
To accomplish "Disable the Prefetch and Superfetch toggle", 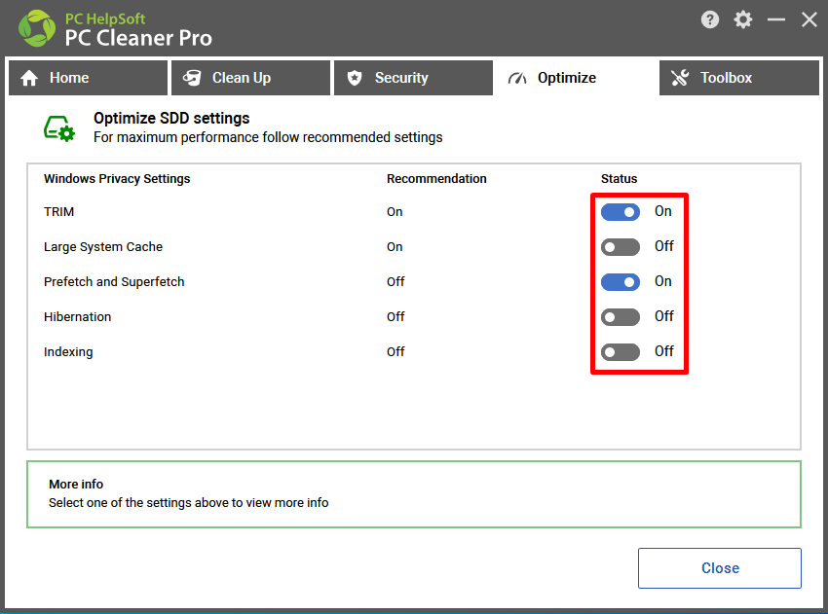I will [x=621, y=282].
